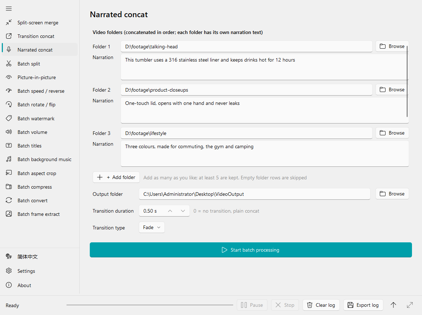Click the Settings gear icon
Image resolution: width=422 pixels, height=315 pixels.
coord(9,271)
